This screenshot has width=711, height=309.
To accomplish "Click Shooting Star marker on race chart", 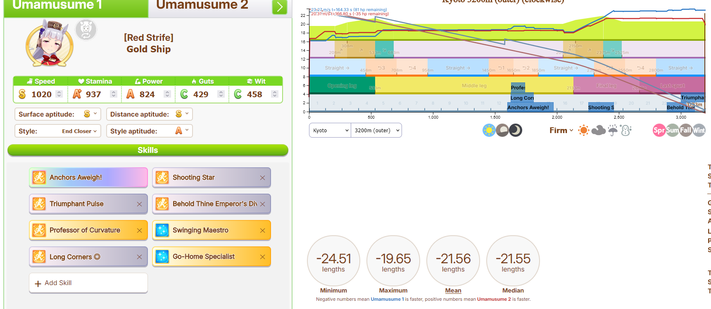I will (x=601, y=107).
